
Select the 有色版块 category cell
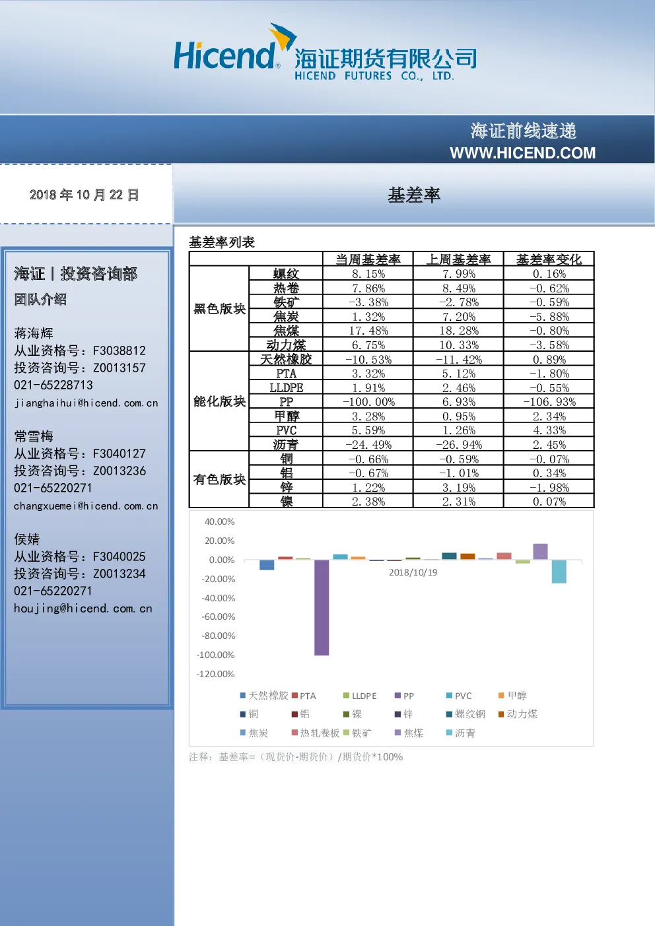(x=219, y=480)
